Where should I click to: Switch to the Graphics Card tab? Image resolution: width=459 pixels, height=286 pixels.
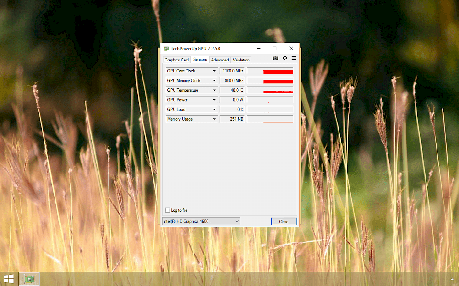(x=176, y=60)
